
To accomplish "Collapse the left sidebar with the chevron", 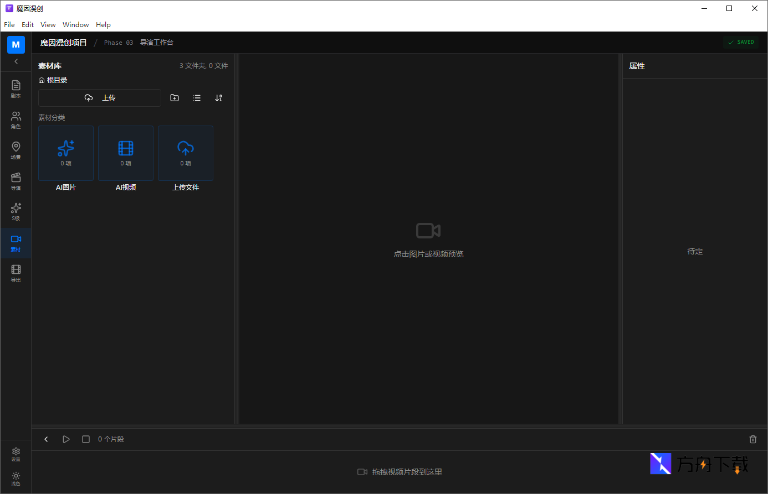I will (x=16, y=61).
